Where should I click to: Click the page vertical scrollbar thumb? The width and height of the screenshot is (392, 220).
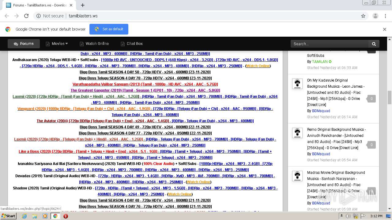[x=390, y=97]
